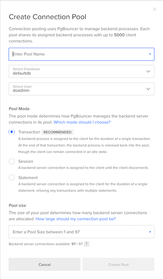Select the Statement pool mode
This screenshot has width=163, height=279.
(12, 177)
